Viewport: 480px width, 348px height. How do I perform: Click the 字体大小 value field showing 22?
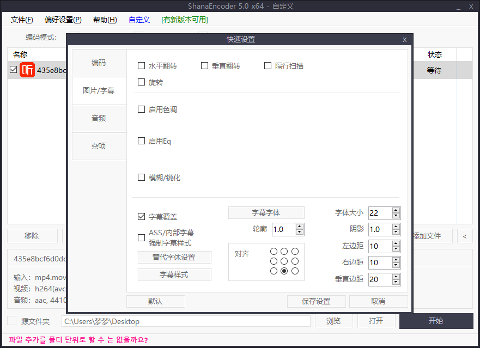tap(380, 213)
